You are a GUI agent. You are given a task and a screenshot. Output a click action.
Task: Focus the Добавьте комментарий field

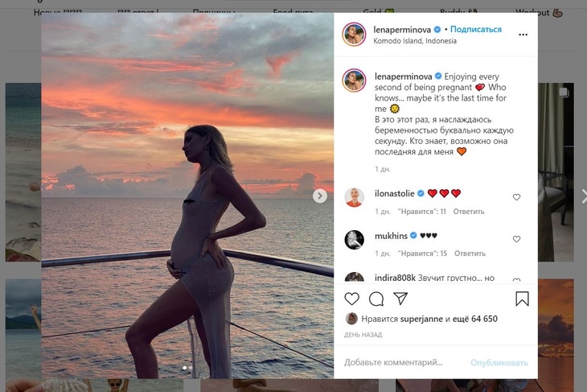pos(394,362)
